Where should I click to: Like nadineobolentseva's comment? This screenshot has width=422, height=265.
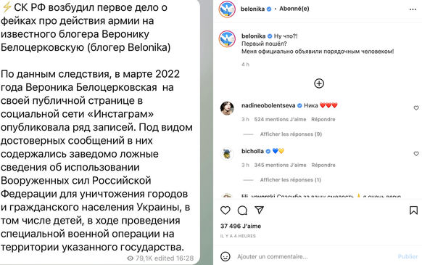(416, 108)
